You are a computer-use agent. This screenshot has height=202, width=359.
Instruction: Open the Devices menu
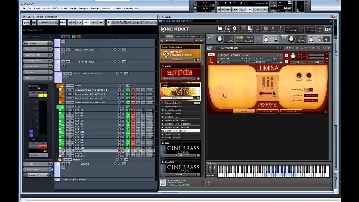(95, 8)
